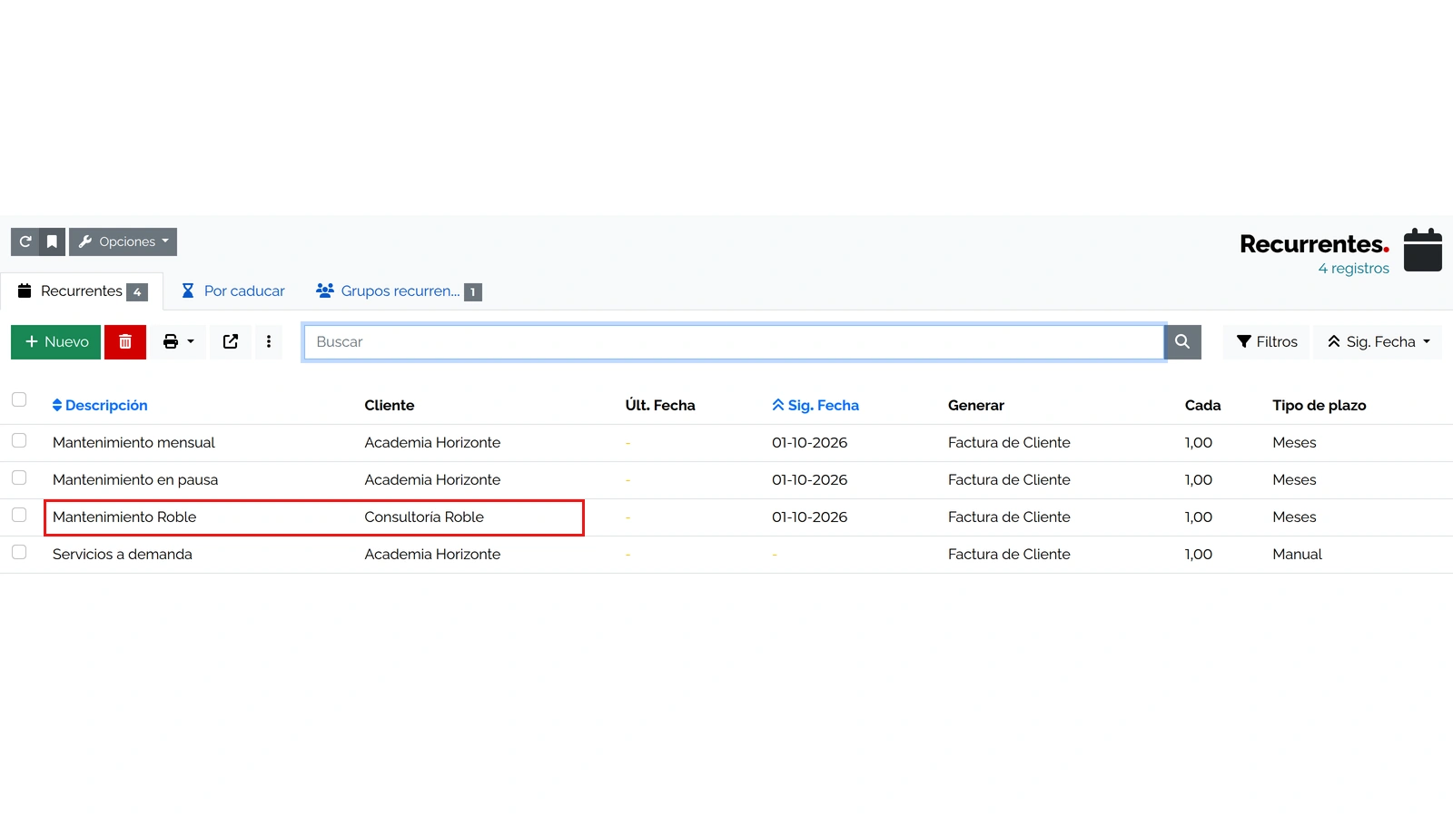This screenshot has width=1453, height=817.
Task: Click the Tipo de plazo column header
Action: pyautogui.click(x=1320, y=406)
